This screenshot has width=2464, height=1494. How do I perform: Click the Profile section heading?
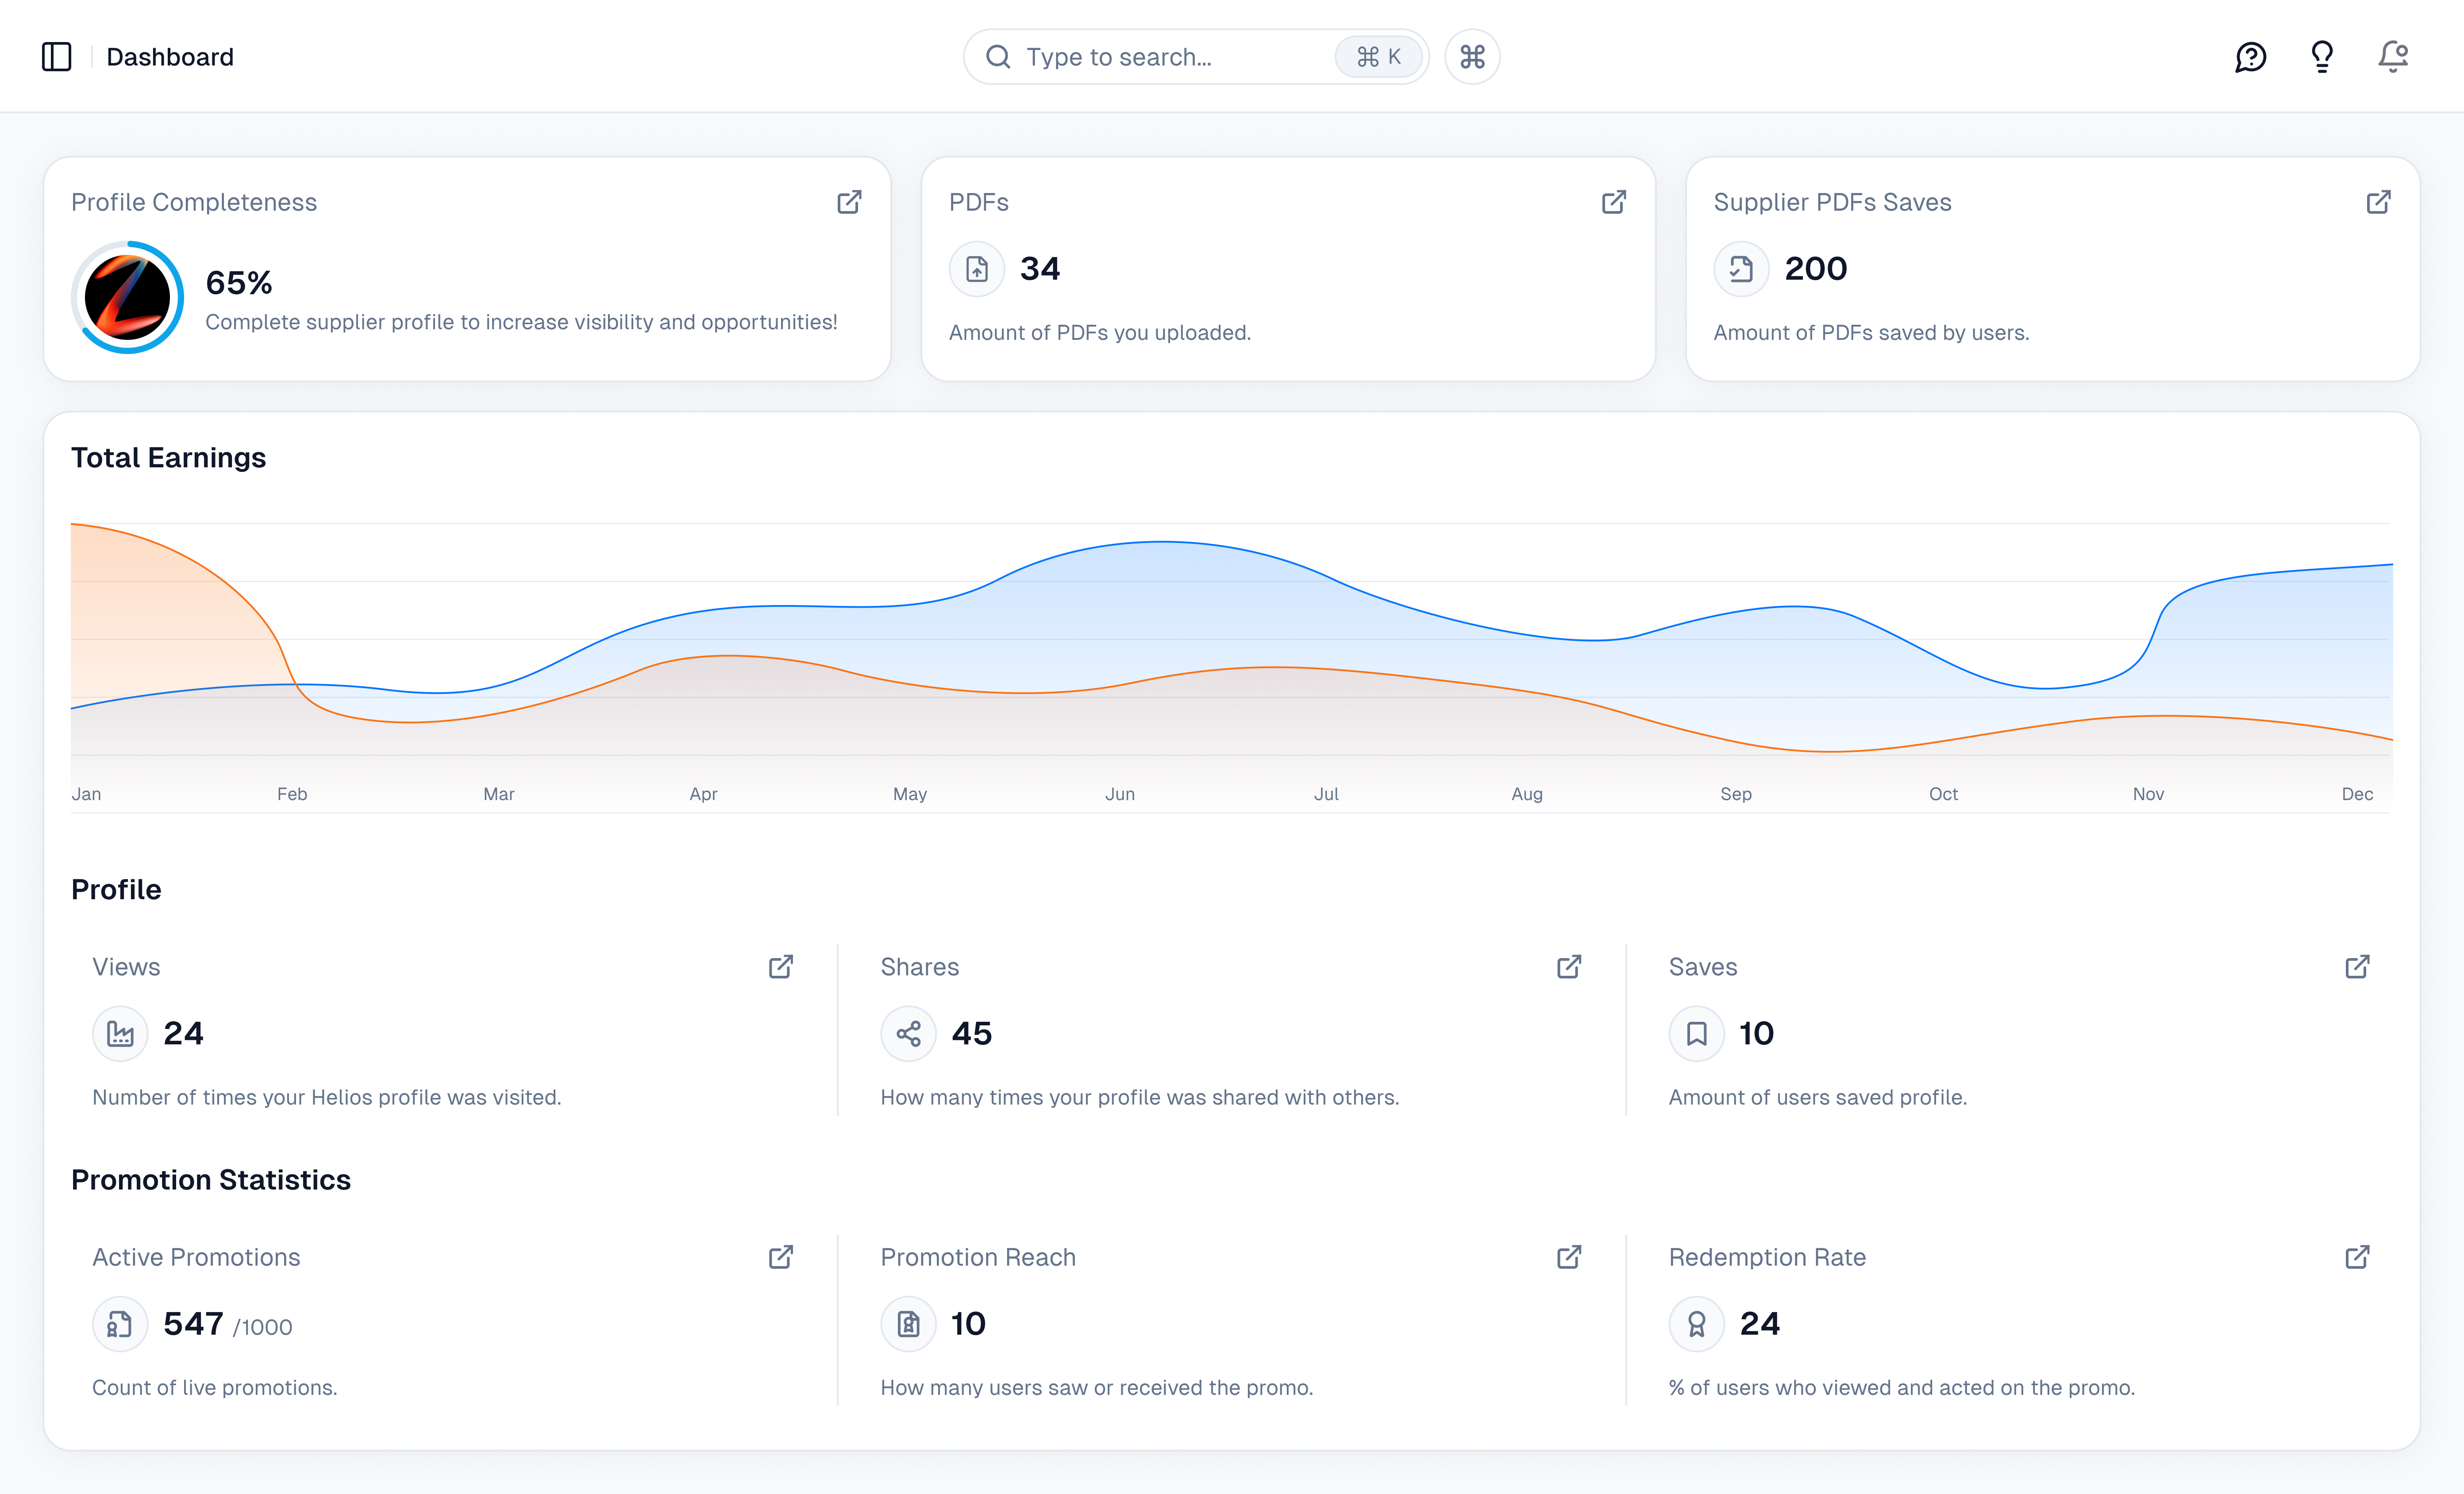[116, 890]
